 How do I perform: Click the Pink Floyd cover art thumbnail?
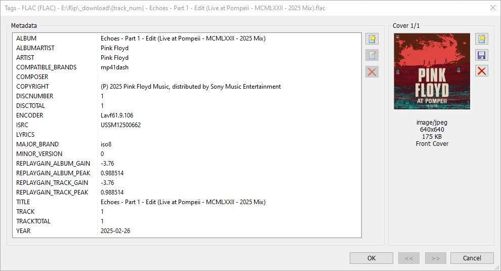pyautogui.click(x=432, y=71)
